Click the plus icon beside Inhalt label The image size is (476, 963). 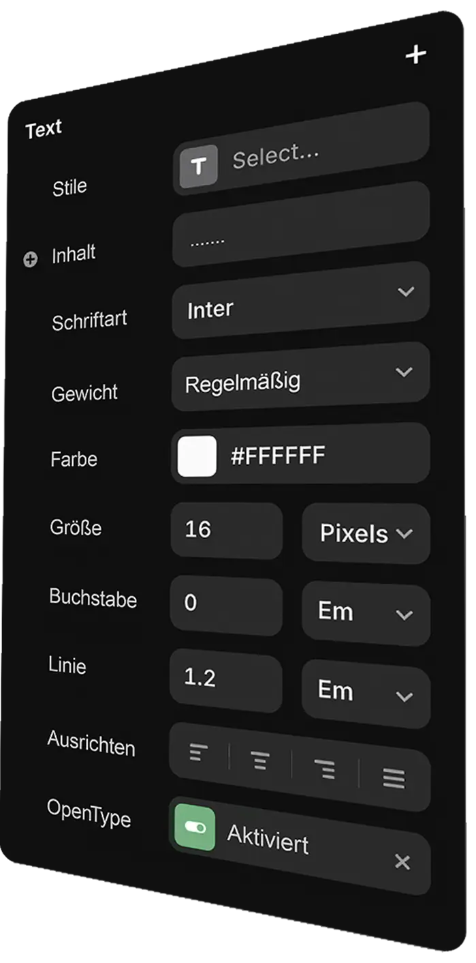pyautogui.click(x=29, y=259)
